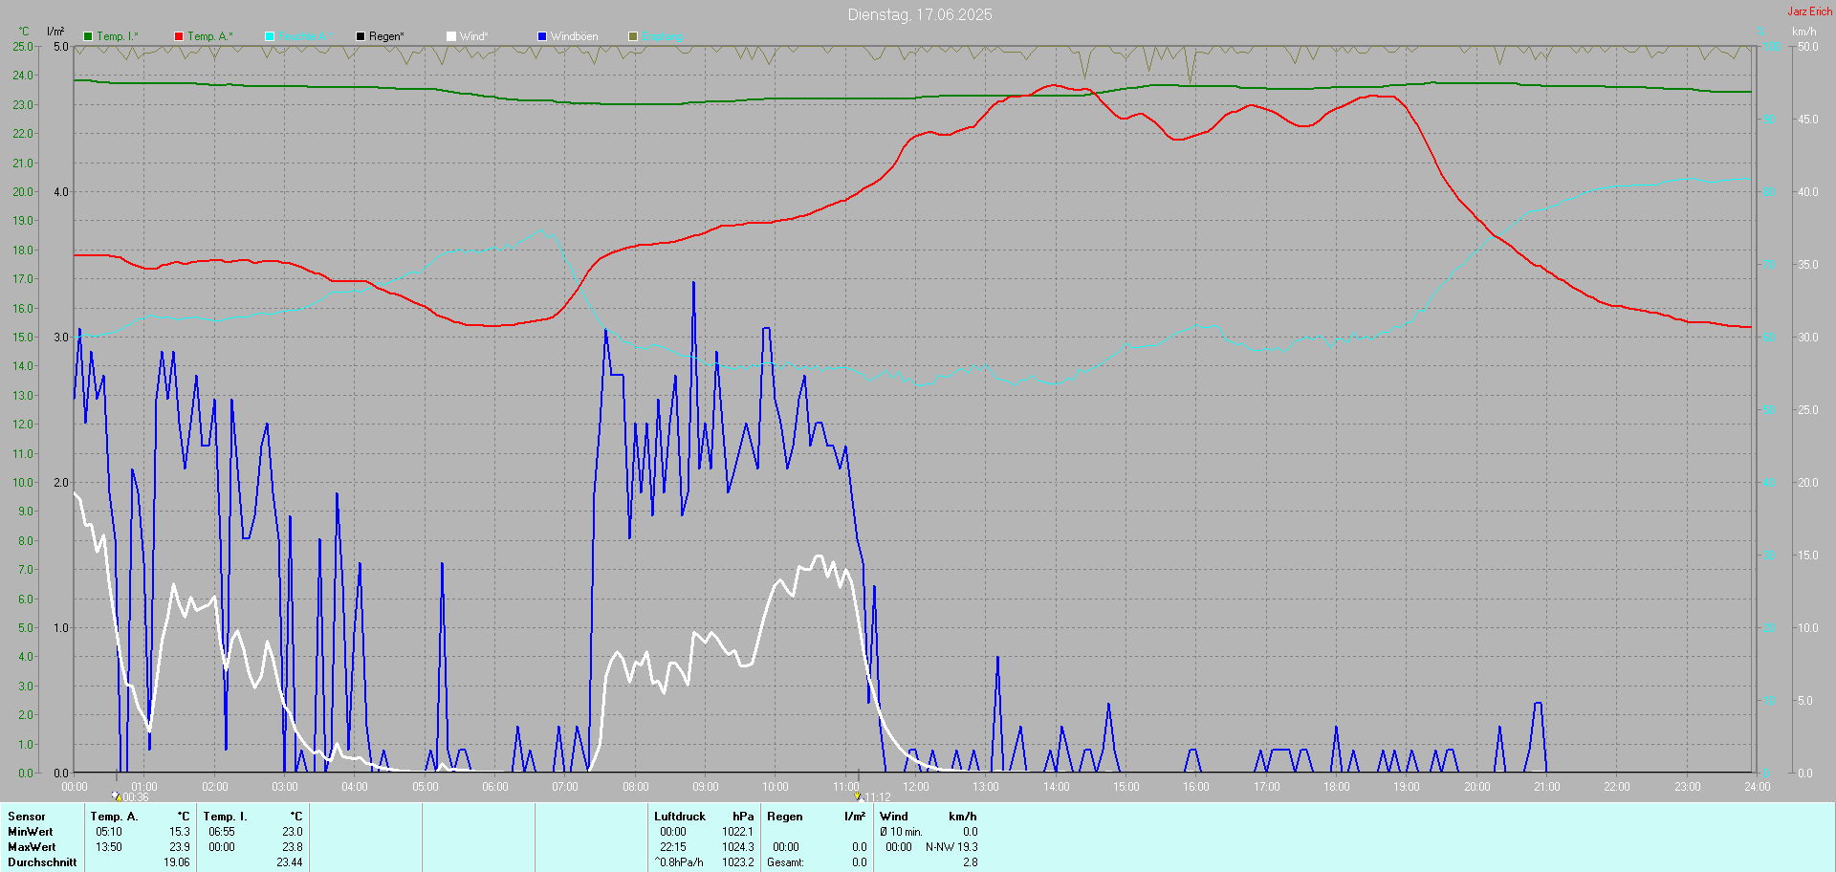Select the Windböen legend label
1836x872 pixels.
point(575,36)
